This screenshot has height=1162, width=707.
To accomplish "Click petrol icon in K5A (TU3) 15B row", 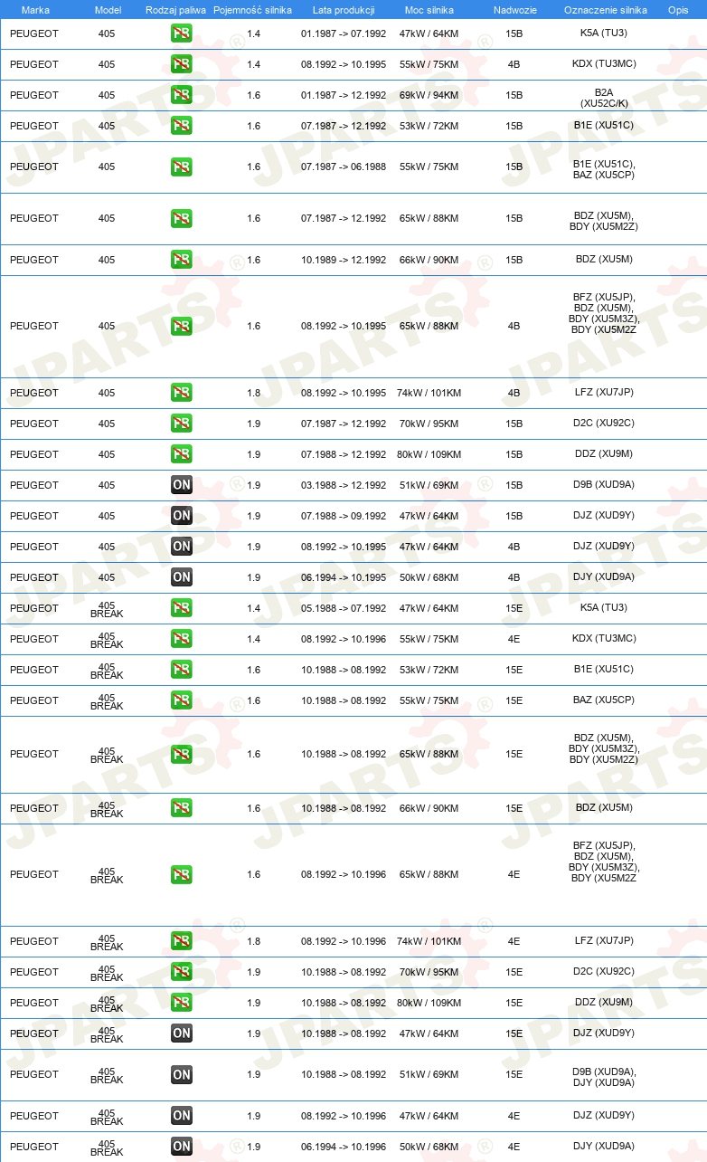I will click(181, 33).
